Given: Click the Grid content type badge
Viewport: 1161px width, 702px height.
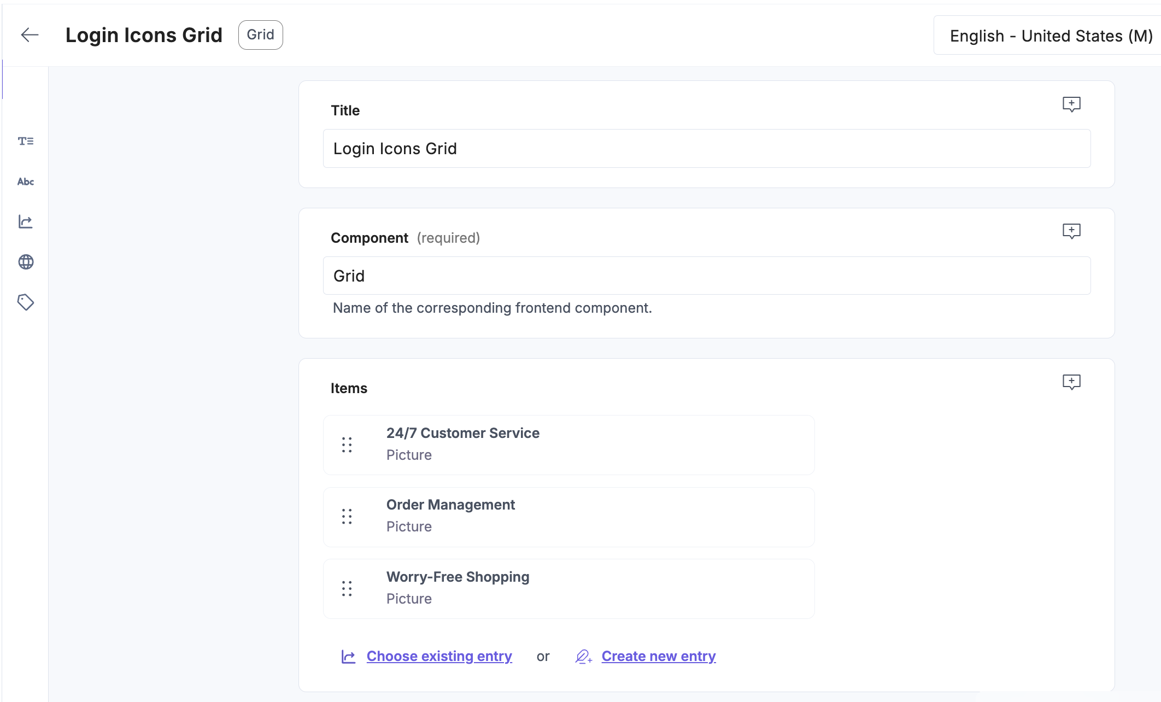Looking at the screenshot, I should (261, 35).
